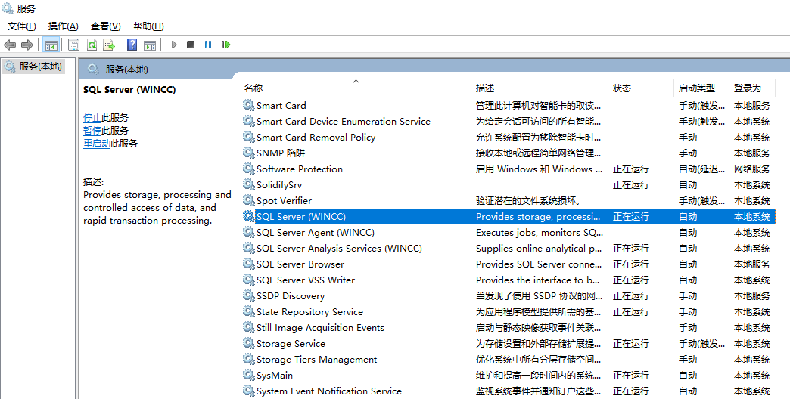Viewport: 790px width, 399px height.
Task: Click the gear icon of SysMain
Action: tap(248, 376)
